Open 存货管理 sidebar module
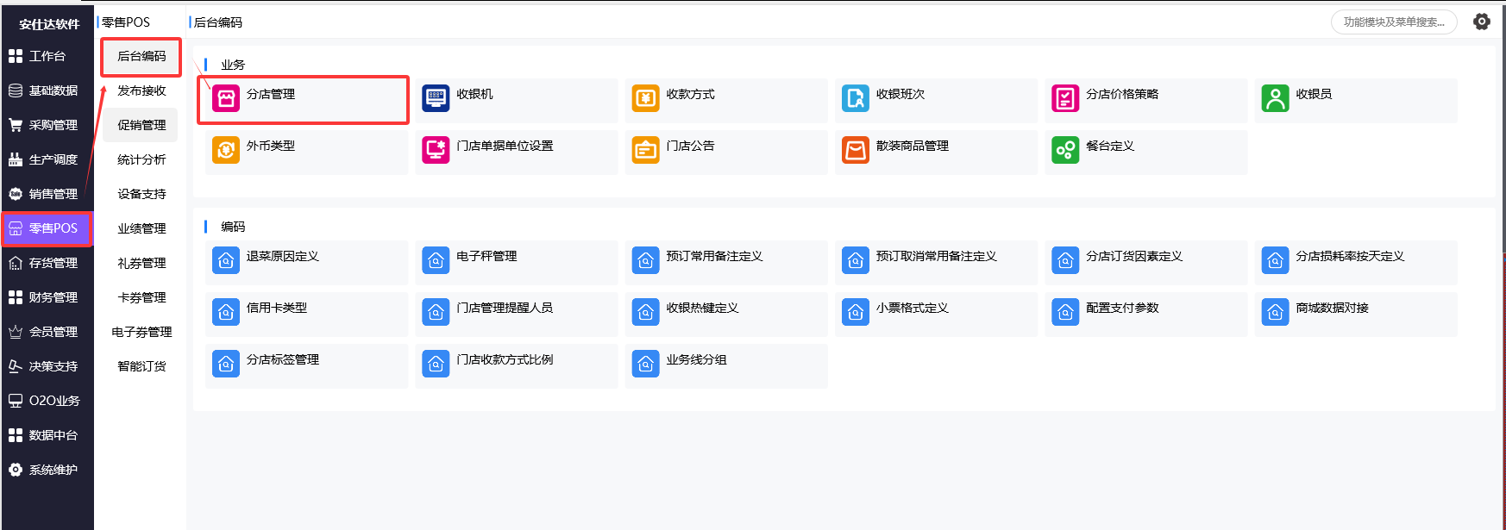1506x530 pixels. (x=47, y=263)
